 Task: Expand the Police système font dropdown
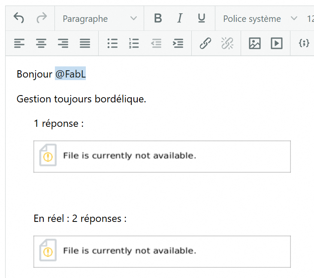point(260,18)
